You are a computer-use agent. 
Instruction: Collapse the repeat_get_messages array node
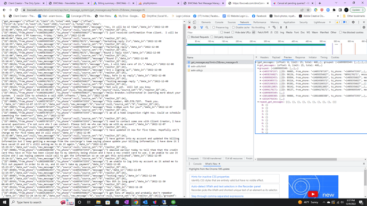pyautogui.click(x=258, y=102)
